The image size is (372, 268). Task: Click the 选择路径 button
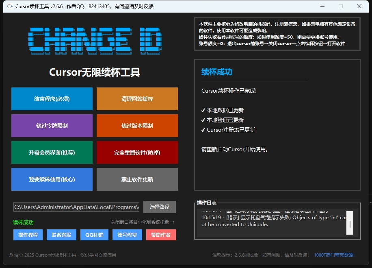click(x=159, y=207)
